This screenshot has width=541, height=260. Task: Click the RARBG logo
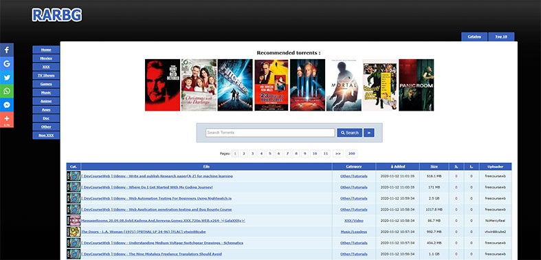[x=57, y=15]
